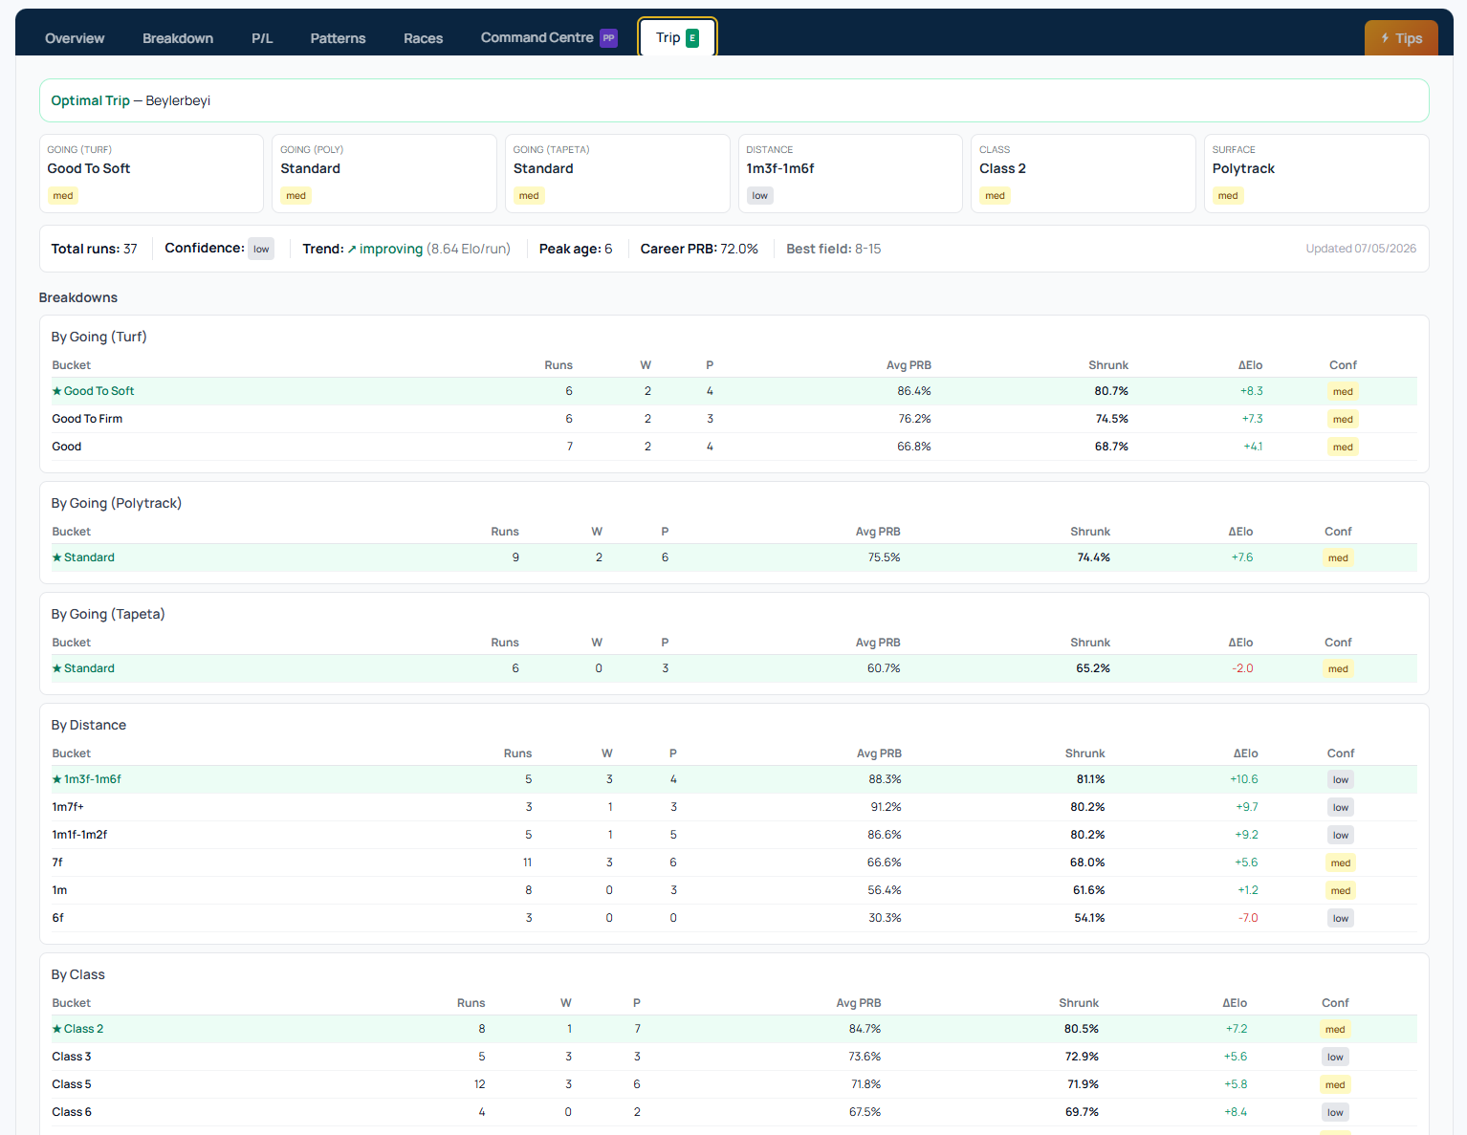
Task: Click Total runs: 37 text
Action: click(95, 249)
